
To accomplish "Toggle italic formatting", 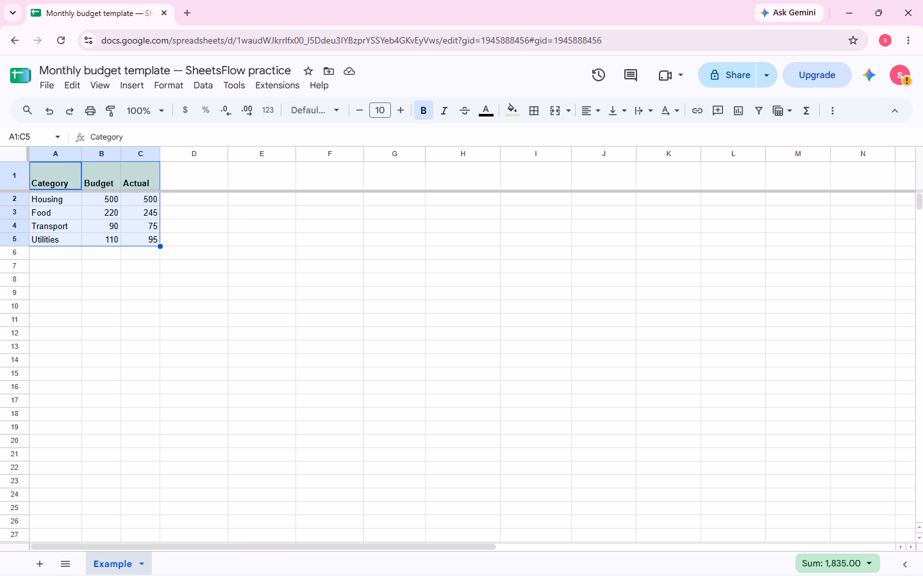I will tap(444, 111).
